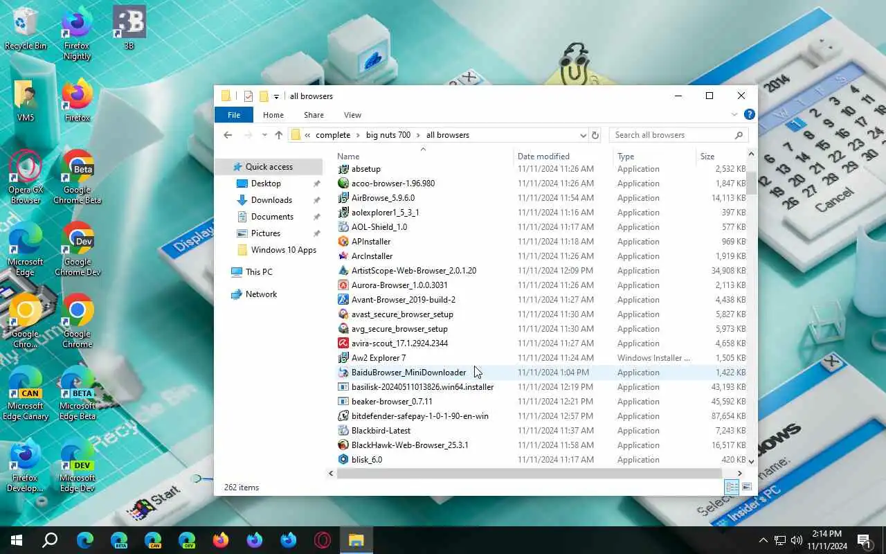
Task: Select the APInstaller file icon
Action: point(343,242)
